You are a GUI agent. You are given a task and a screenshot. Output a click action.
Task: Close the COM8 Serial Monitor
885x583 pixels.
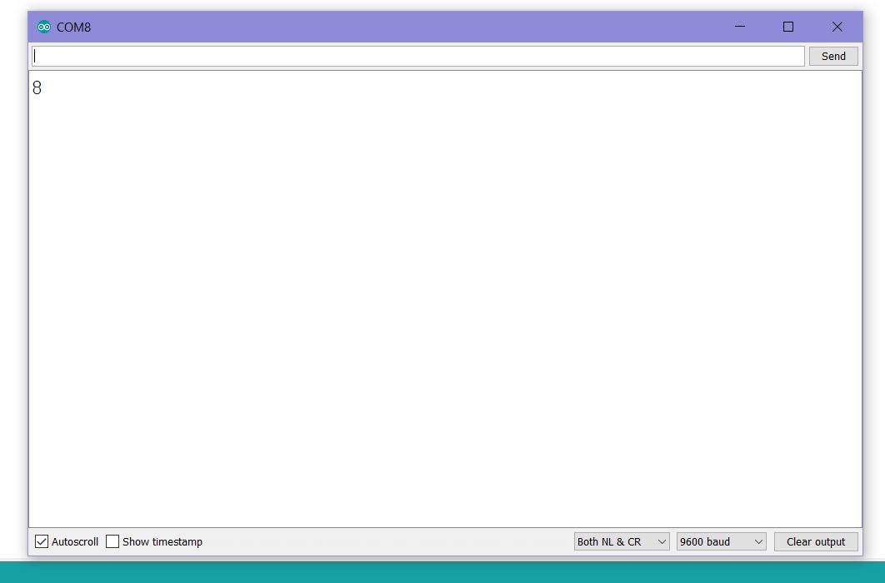click(837, 27)
